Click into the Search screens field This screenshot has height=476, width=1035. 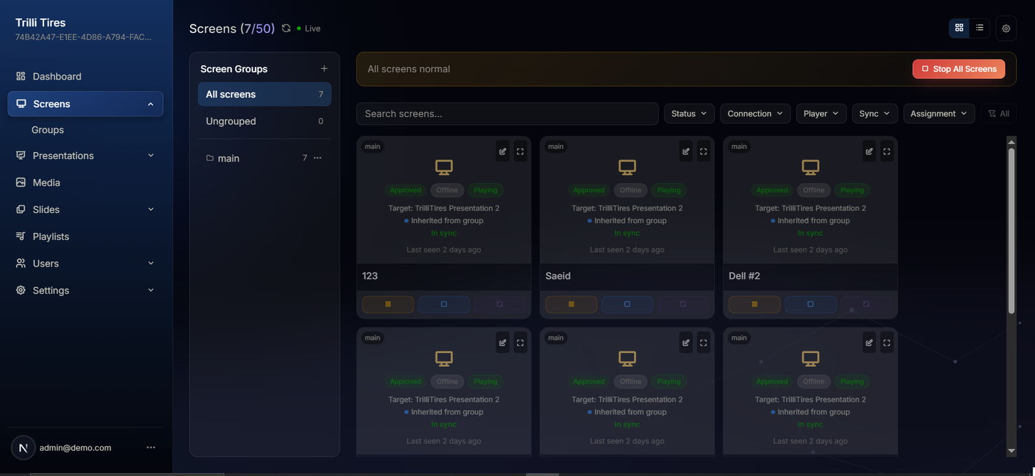[x=507, y=114]
